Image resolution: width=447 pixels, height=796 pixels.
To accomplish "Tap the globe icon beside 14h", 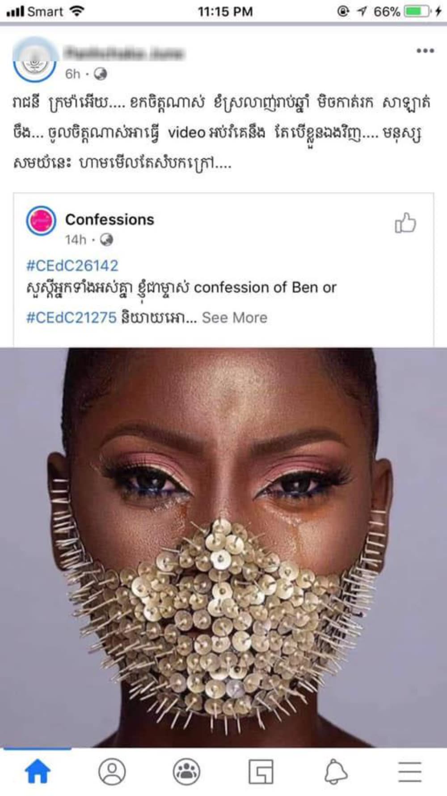I will pos(106,240).
